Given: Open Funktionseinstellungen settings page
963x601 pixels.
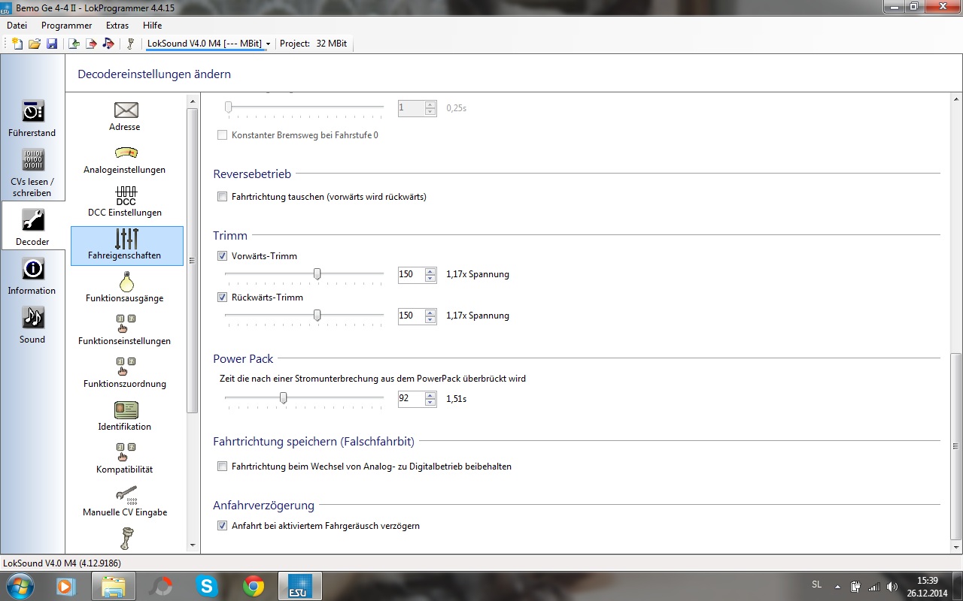Looking at the screenshot, I should (x=125, y=331).
